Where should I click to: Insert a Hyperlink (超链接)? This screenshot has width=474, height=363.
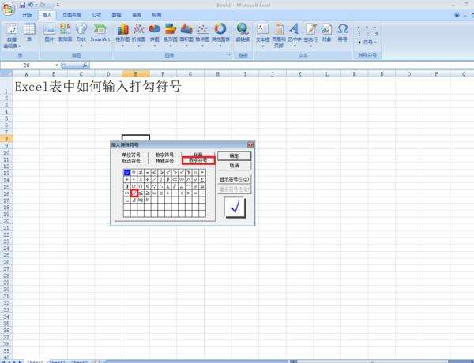pyautogui.click(x=243, y=32)
